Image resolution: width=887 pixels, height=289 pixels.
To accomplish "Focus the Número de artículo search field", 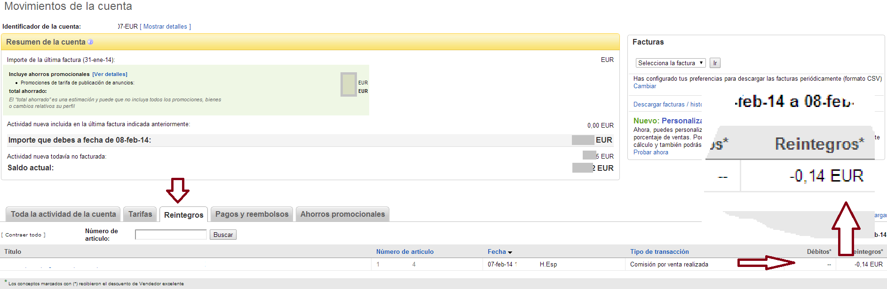I will coord(171,235).
